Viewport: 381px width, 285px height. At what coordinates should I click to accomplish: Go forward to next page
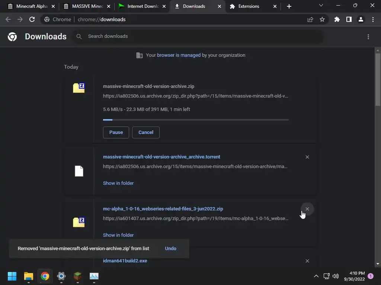(20, 19)
